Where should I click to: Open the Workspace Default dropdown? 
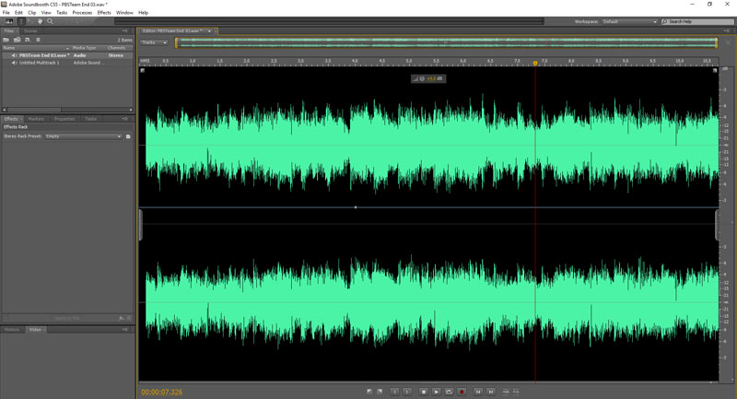point(629,21)
